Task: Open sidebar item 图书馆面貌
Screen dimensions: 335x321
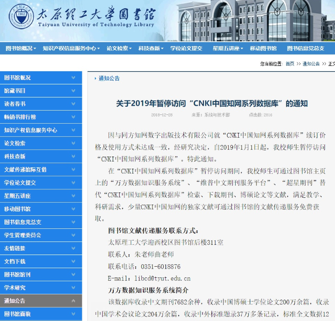Action: (x=41, y=314)
